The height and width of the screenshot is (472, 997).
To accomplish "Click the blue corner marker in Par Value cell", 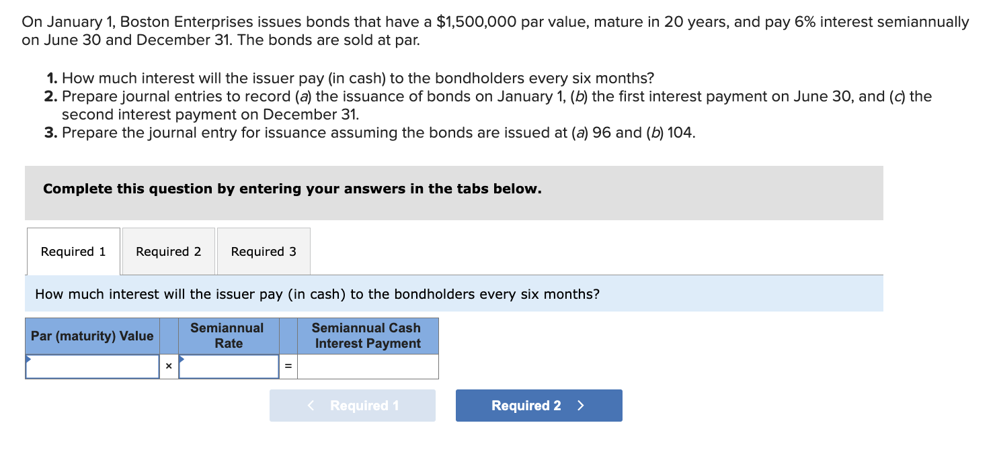I will (x=29, y=359).
